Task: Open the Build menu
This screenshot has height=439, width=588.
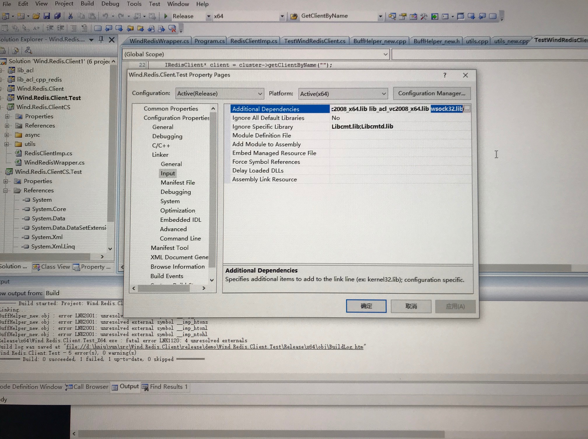Action: tap(87, 4)
